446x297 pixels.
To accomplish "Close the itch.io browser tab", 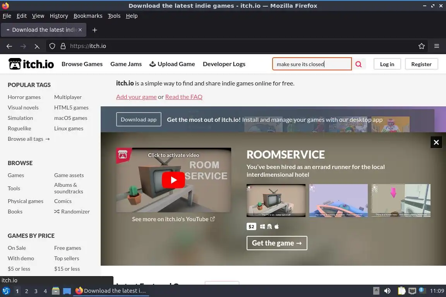I will pyautogui.click(x=80, y=30).
